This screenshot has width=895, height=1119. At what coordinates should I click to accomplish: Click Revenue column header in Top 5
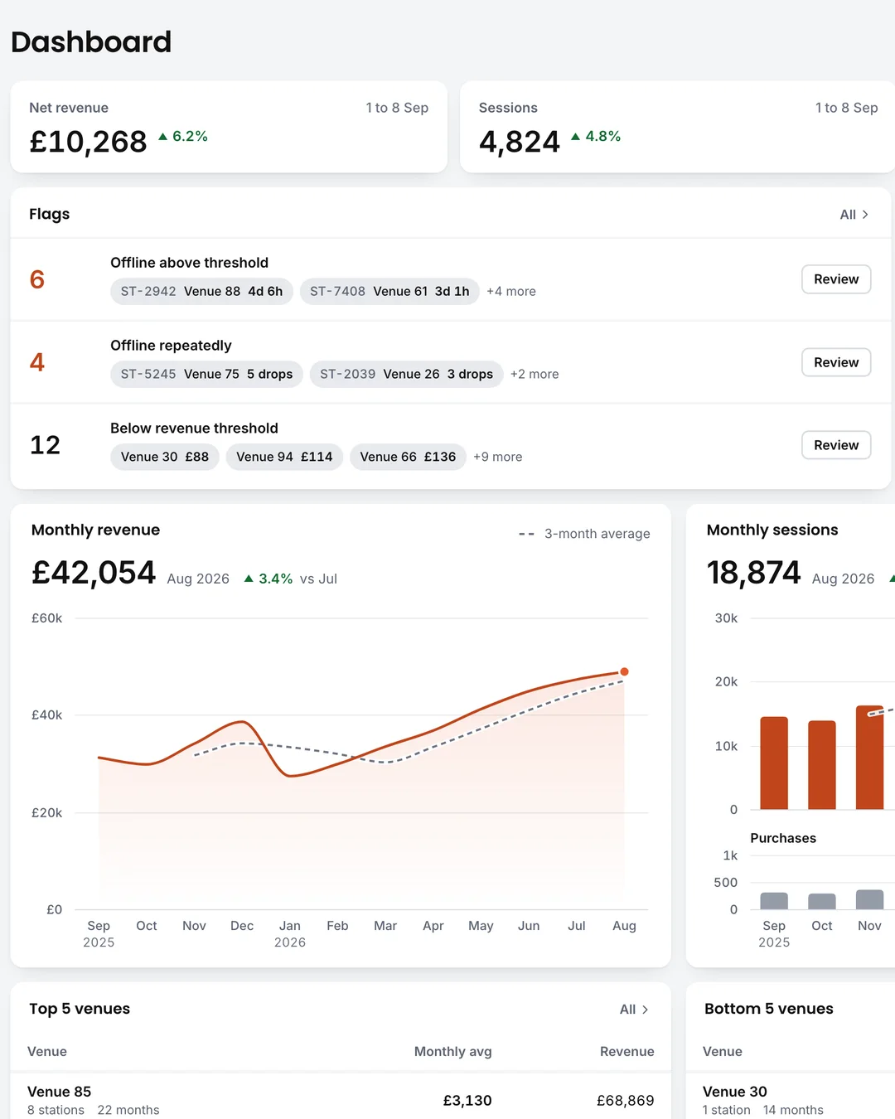point(627,1052)
